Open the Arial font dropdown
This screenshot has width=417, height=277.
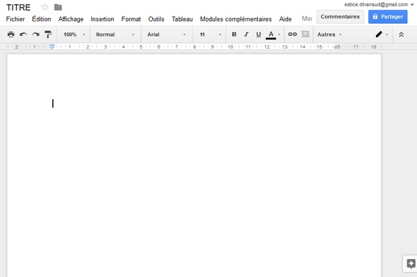point(167,35)
